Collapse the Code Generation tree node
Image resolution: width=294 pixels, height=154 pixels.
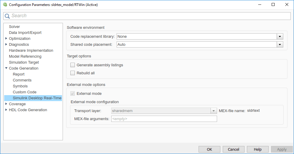pos(6,68)
